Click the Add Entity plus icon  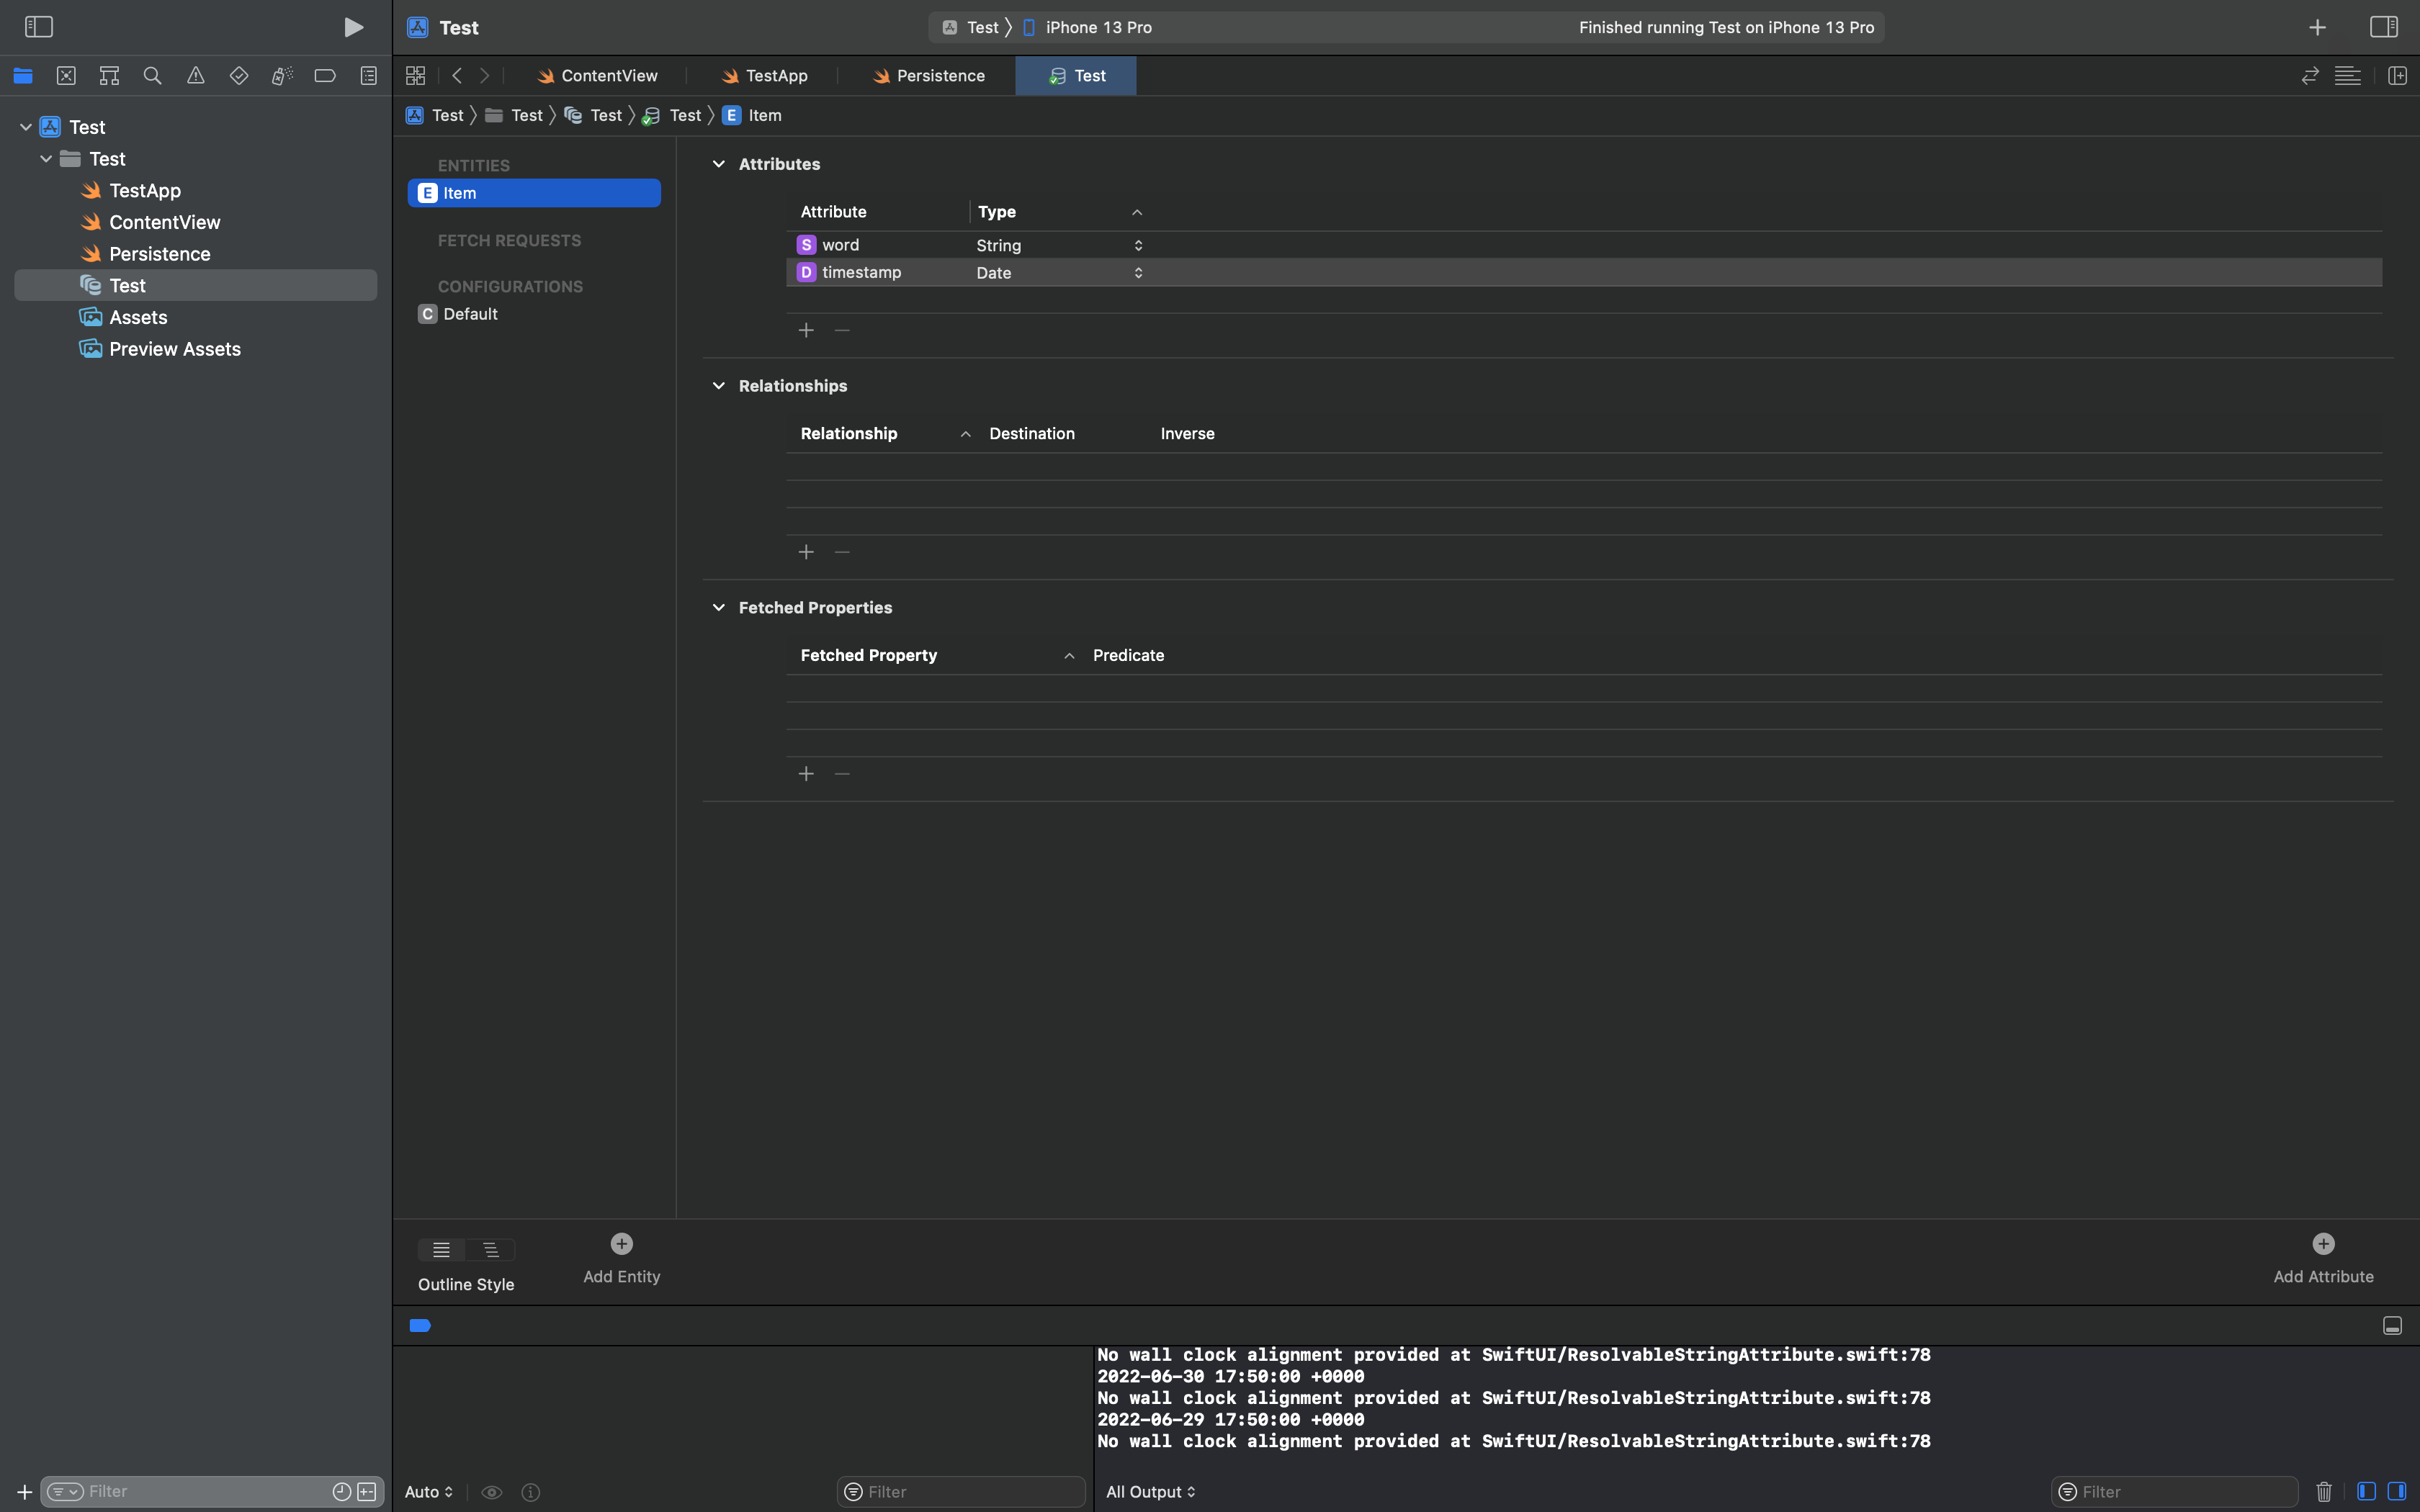click(x=621, y=1244)
